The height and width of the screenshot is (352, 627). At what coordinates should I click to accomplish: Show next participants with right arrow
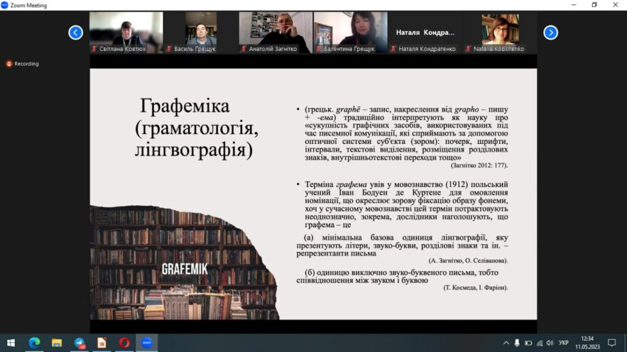(550, 32)
